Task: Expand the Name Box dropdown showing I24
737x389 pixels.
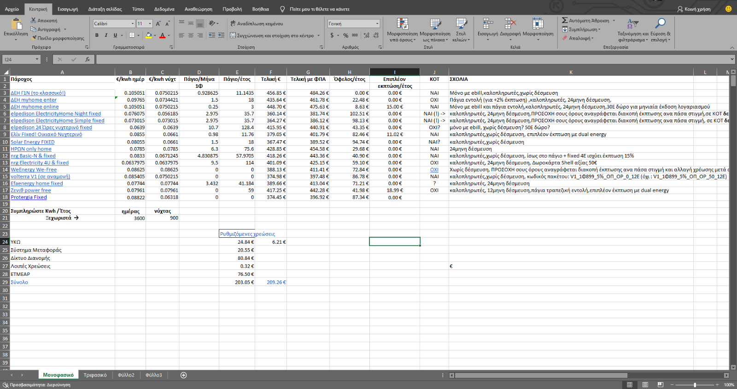Action: [x=37, y=59]
